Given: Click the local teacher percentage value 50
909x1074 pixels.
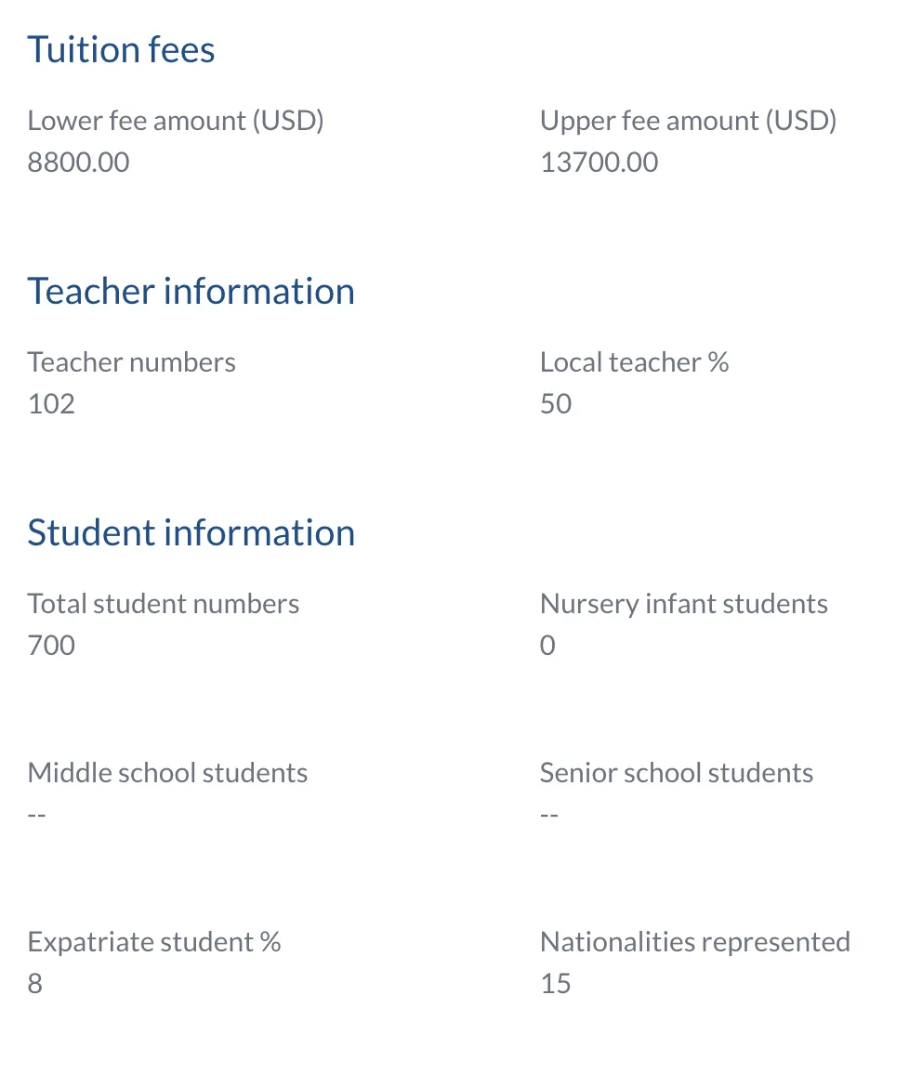Looking at the screenshot, I should pos(556,404).
